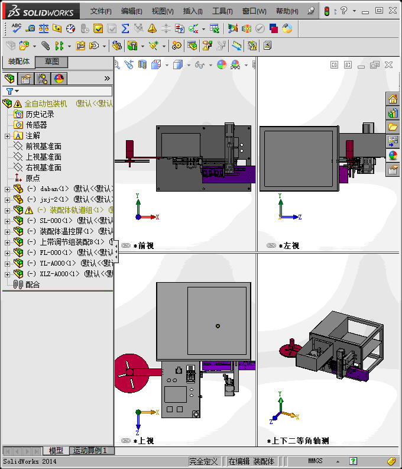Open the 文件(F) menu
The width and height of the screenshot is (402, 469).
coord(100,11)
